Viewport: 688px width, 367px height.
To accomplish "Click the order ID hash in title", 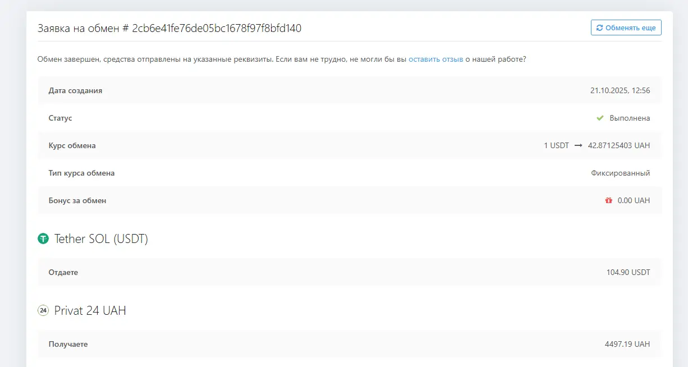I will pyautogui.click(x=217, y=28).
